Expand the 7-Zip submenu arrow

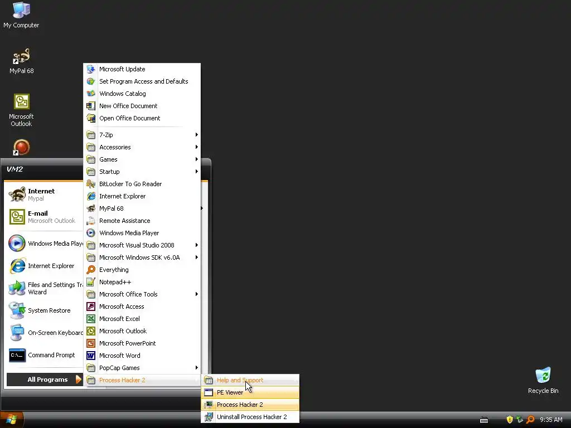(x=197, y=135)
